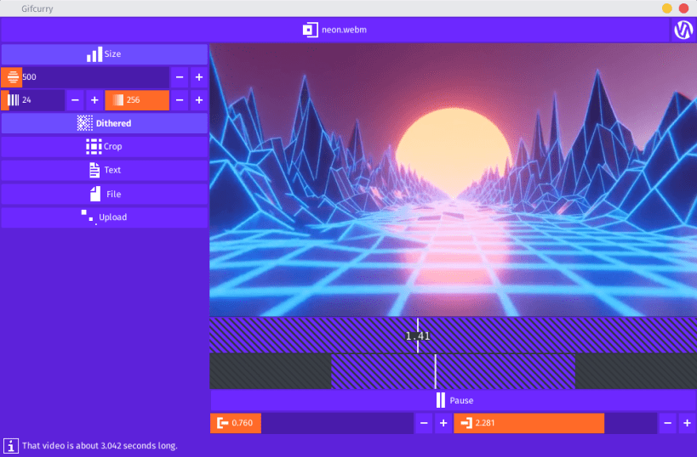Click the info icon in status bar

[x=11, y=446]
